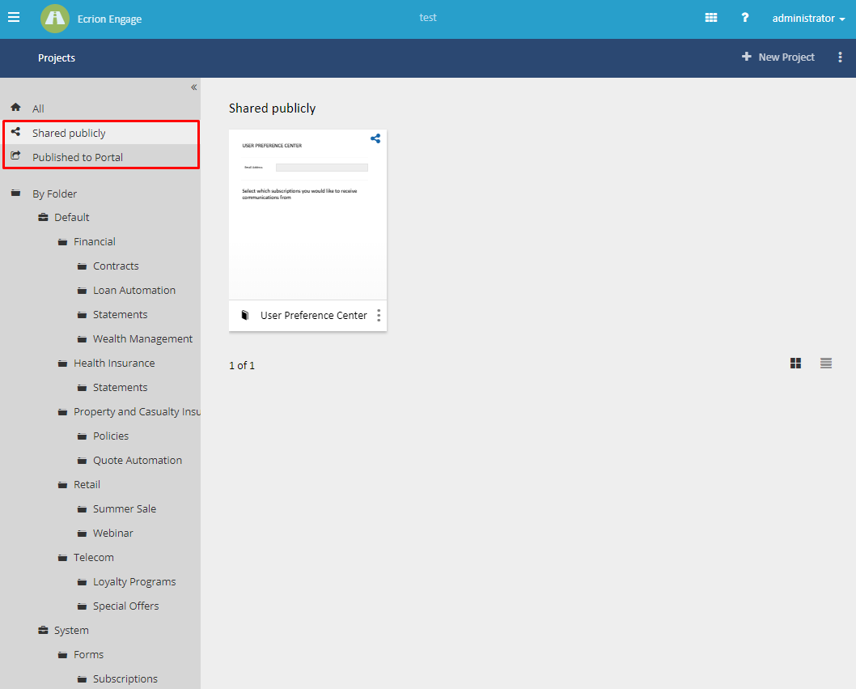The image size is (856, 689).
Task: Click the New Project button
Action: (x=778, y=57)
